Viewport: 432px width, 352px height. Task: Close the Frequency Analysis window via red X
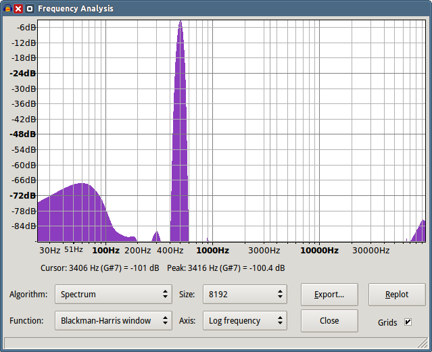click(18, 9)
